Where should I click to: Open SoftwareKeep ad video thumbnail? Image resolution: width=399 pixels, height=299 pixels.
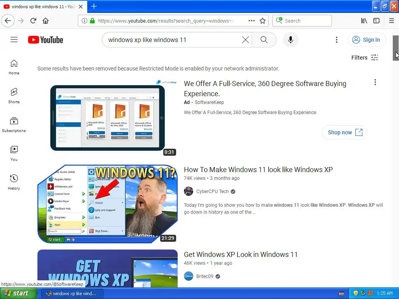(108, 118)
